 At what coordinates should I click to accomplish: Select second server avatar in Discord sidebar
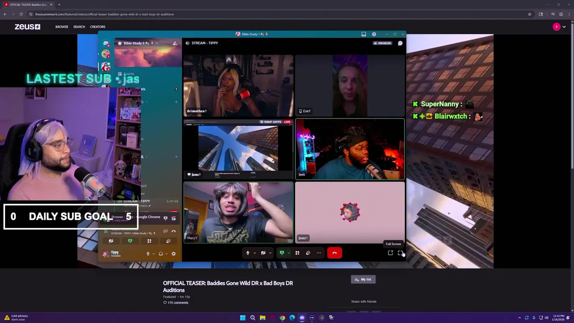(106, 67)
